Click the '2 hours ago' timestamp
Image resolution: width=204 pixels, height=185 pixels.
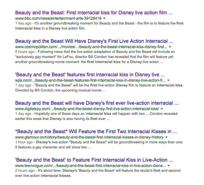(x=25, y=171)
